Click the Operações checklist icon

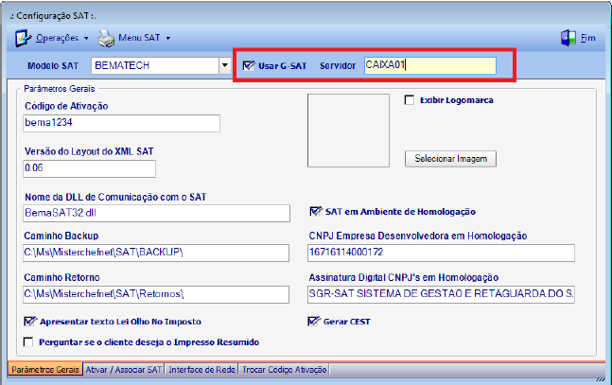point(23,38)
